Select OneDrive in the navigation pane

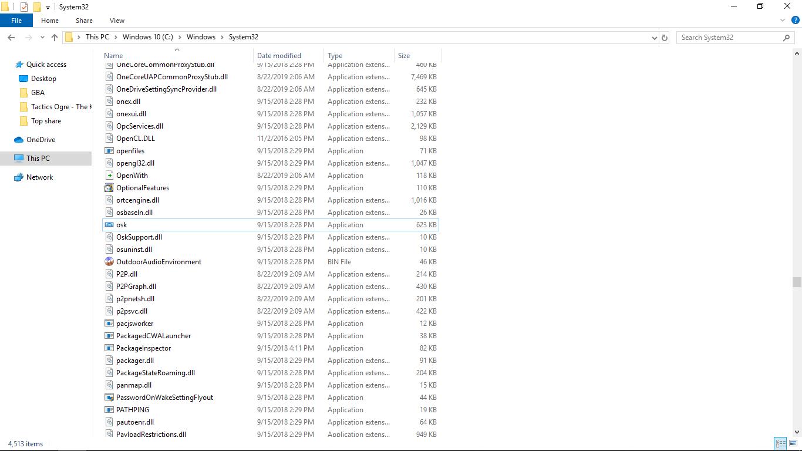click(41, 140)
